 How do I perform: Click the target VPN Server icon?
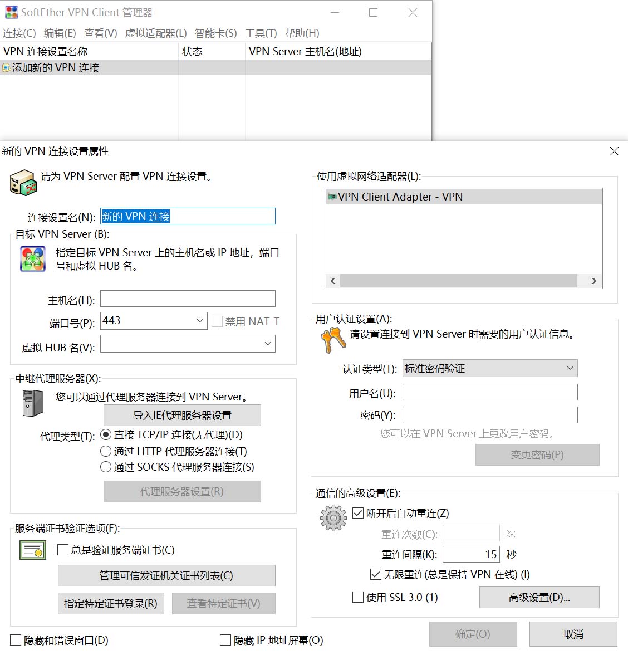point(33,259)
